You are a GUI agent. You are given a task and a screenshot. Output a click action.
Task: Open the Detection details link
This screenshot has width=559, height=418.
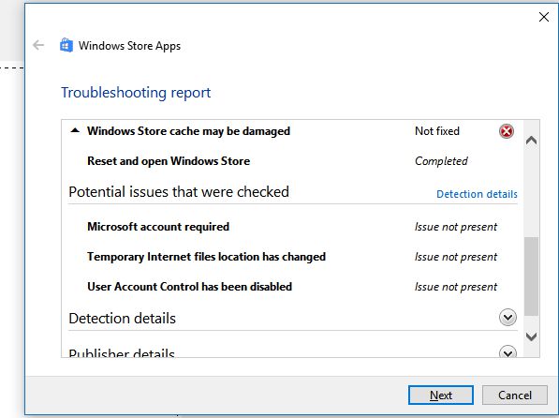(477, 194)
